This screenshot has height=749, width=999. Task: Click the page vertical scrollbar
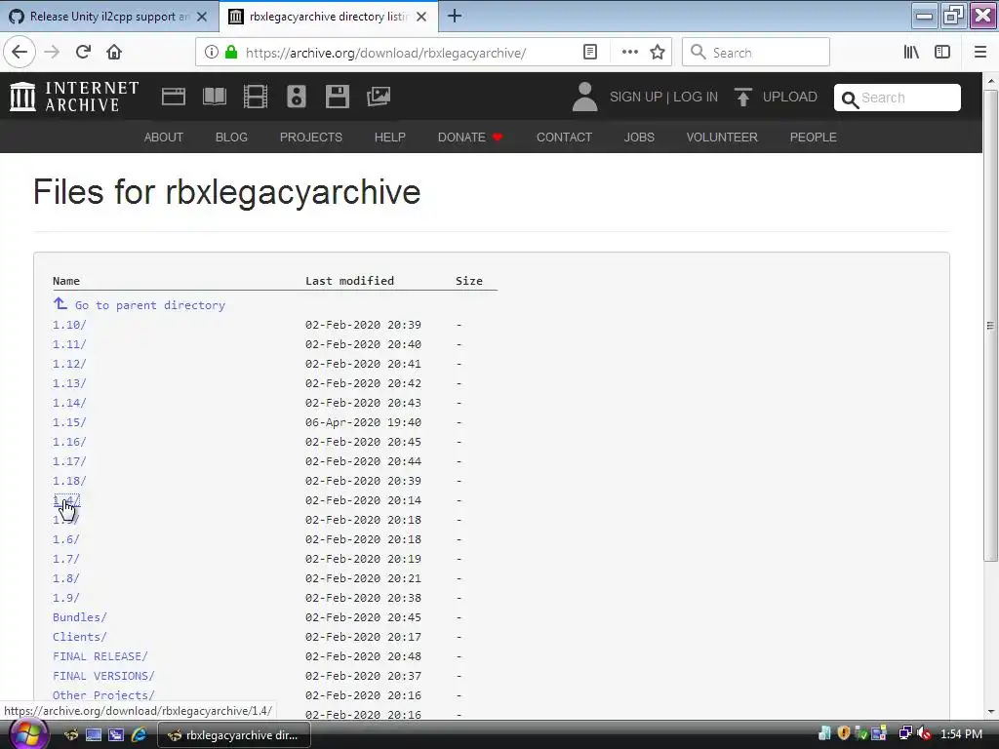(x=990, y=326)
